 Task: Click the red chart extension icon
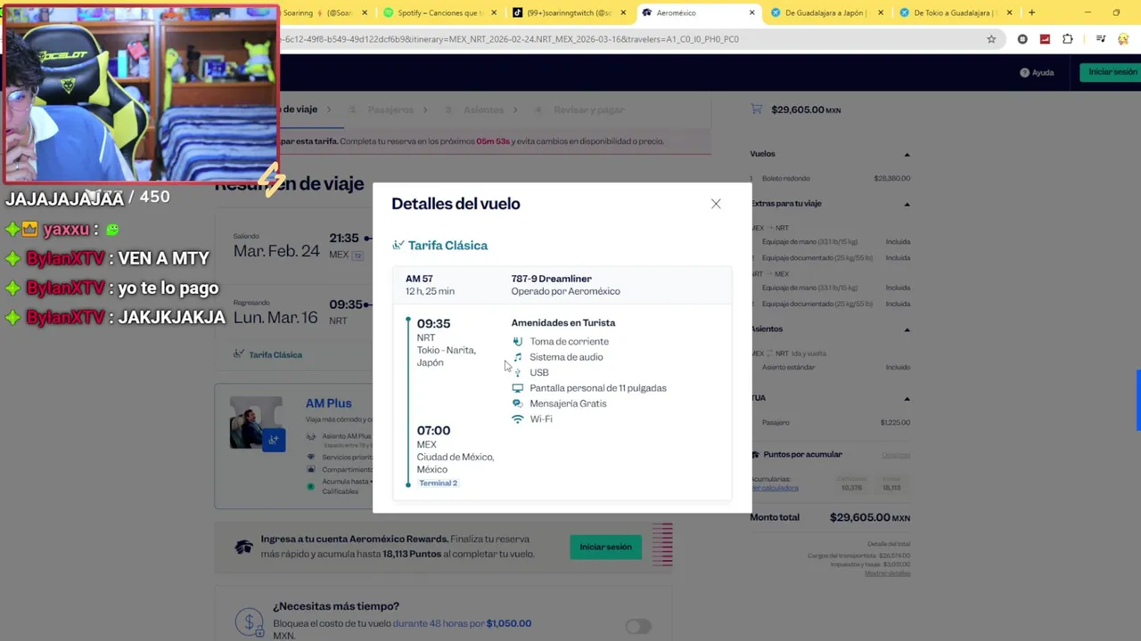click(1045, 39)
